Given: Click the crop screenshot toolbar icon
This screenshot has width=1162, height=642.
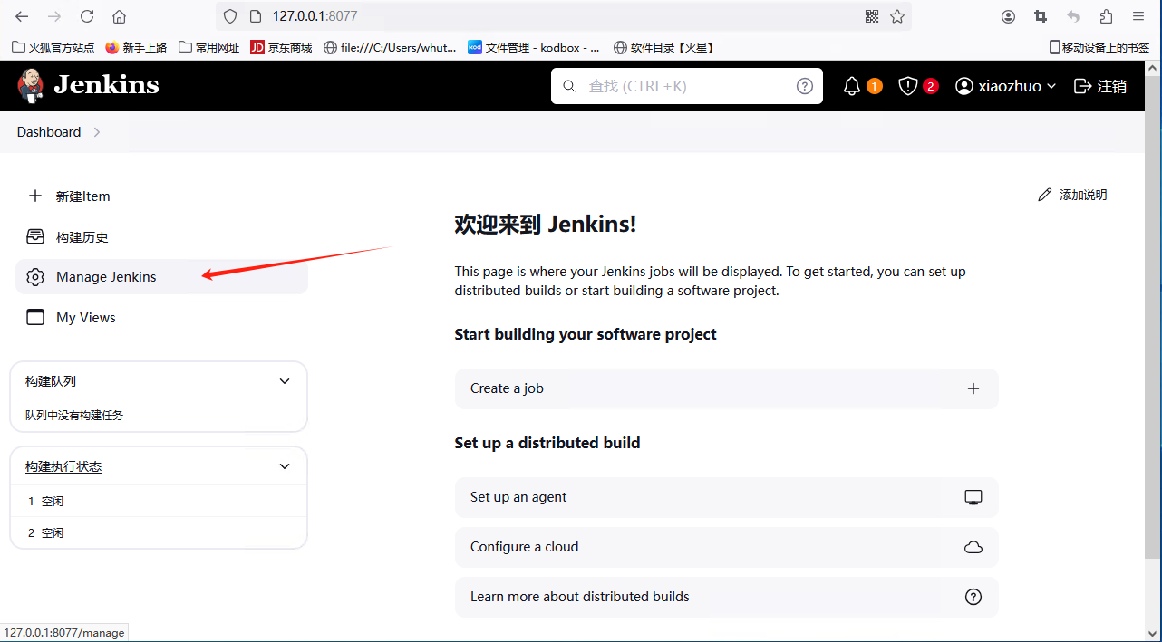Looking at the screenshot, I should pyautogui.click(x=1041, y=16).
